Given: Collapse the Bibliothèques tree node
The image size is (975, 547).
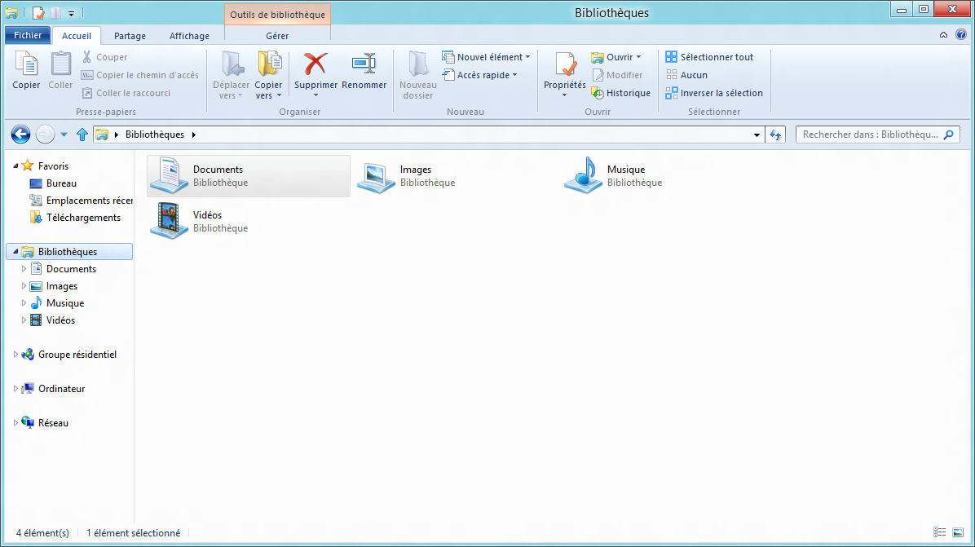Looking at the screenshot, I should [15, 251].
